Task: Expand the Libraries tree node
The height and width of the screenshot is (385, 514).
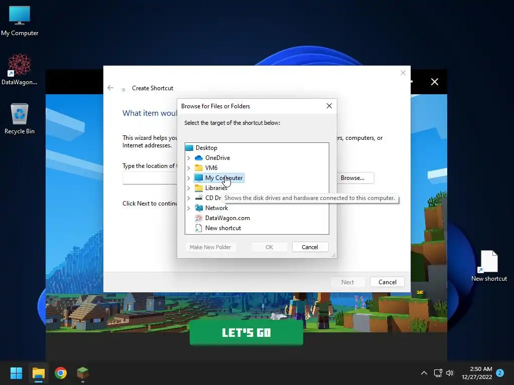Action: [189, 188]
